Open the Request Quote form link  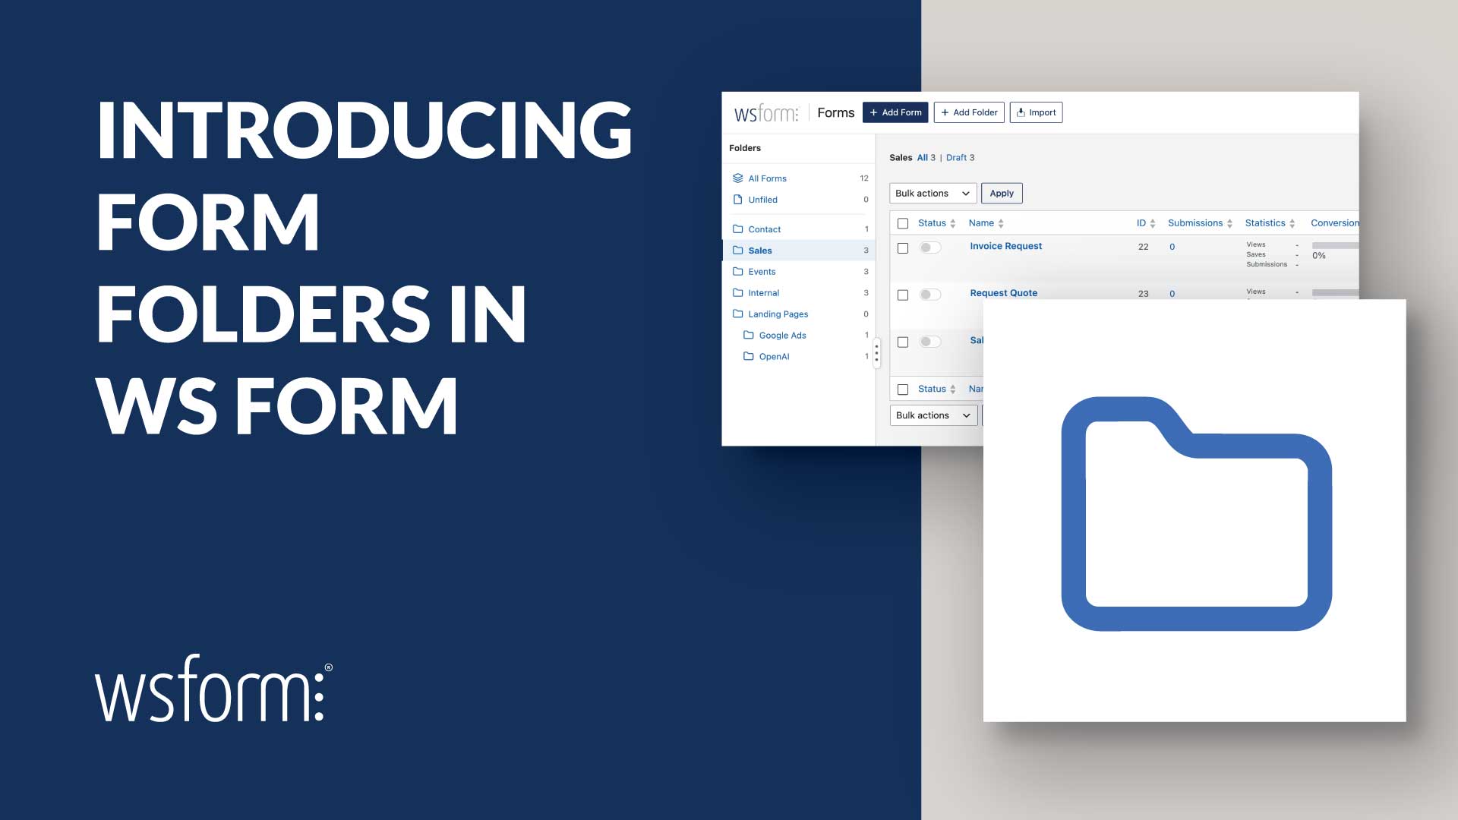pos(1003,293)
